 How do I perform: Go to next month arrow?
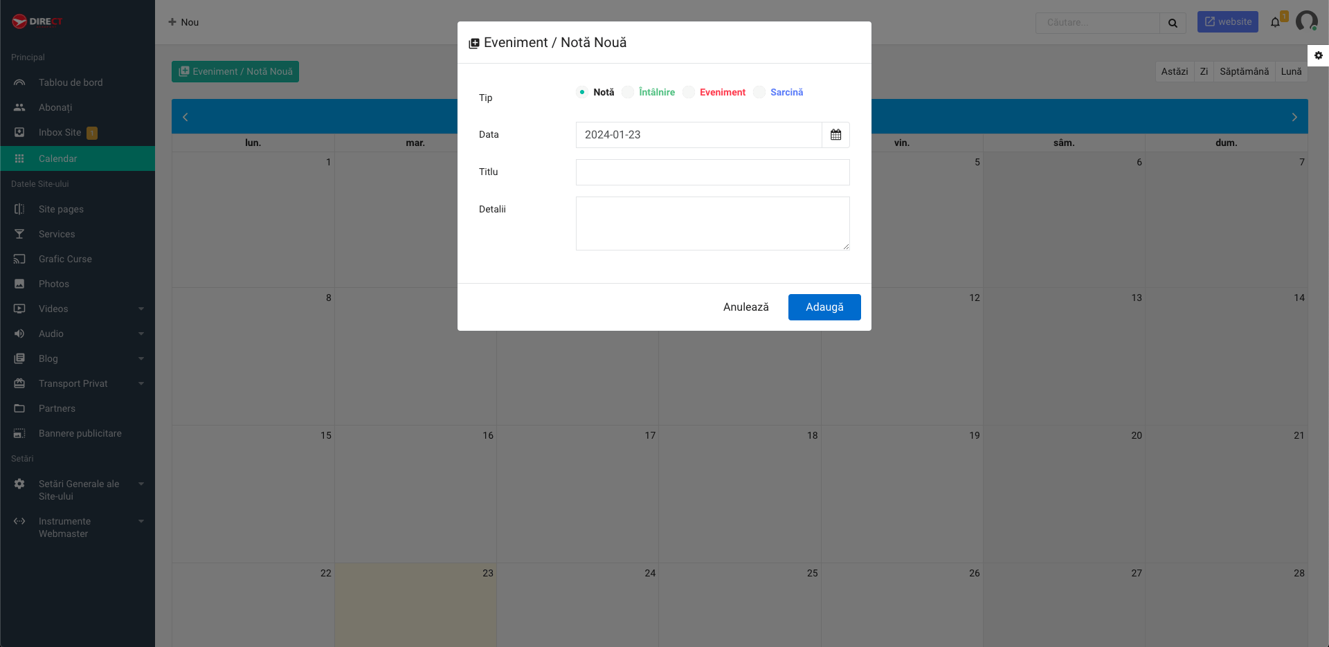pyautogui.click(x=1294, y=117)
